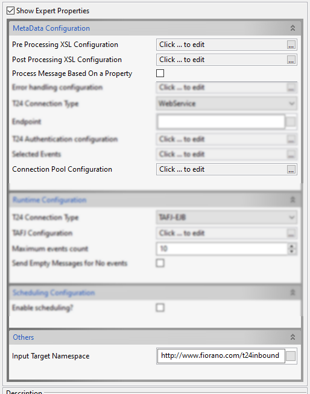Open Pre Processing XSL Configuration ellipsis editor
The image size is (310, 394).
[291, 45]
